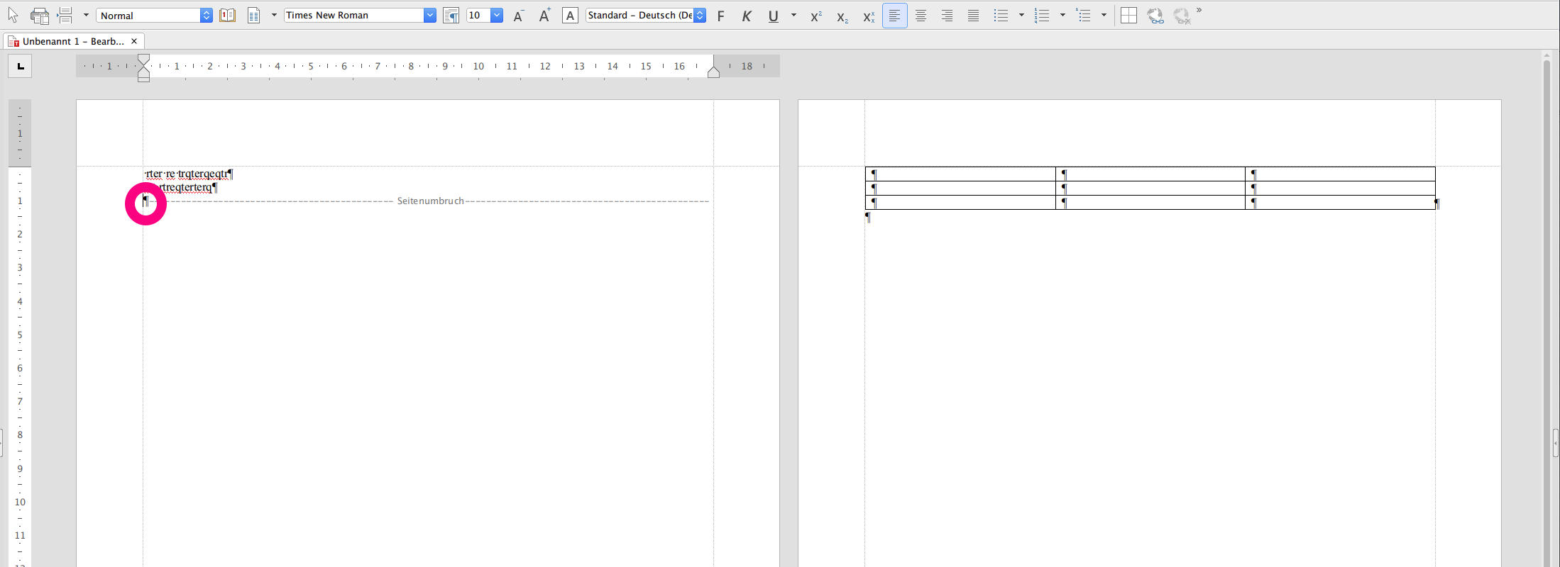
Task: Click the bulleted list icon
Action: [x=1001, y=16]
